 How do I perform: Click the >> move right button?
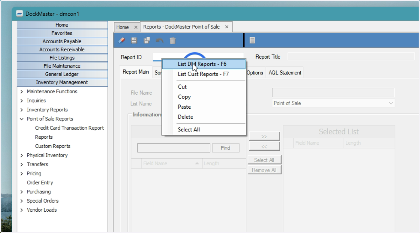pos(264,136)
